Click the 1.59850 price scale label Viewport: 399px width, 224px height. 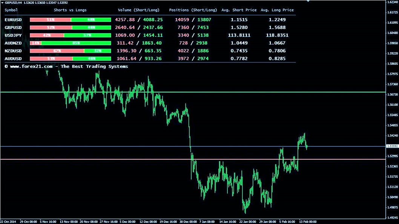393,43
